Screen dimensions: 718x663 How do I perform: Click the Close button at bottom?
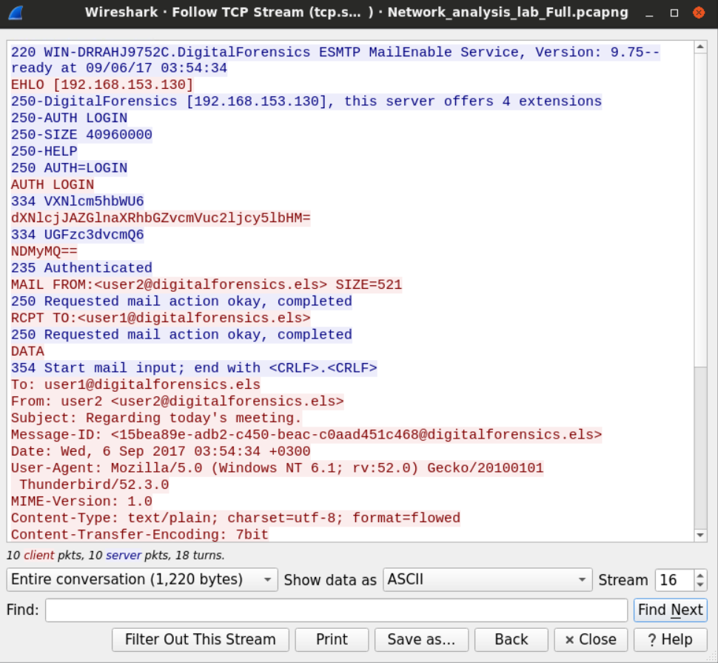click(590, 639)
